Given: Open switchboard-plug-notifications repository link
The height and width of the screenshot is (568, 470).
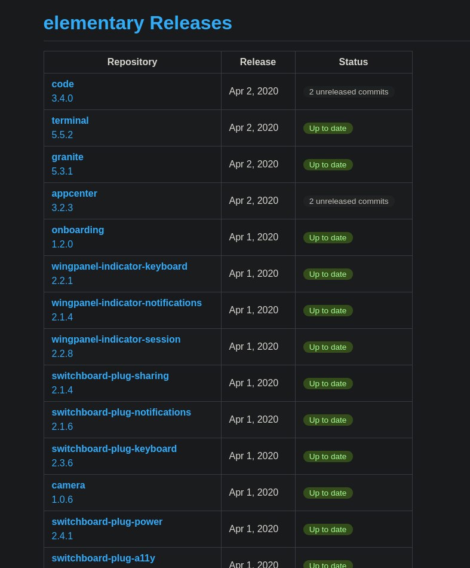Looking at the screenshot, I should [x=121, y=413].
